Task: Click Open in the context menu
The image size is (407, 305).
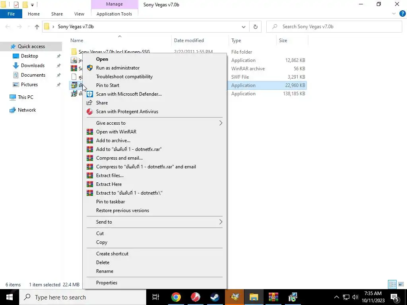Action: click(102, 59)
